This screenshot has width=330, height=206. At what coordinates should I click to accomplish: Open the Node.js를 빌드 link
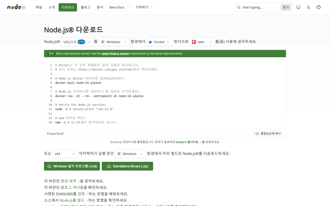pos(74,200)
